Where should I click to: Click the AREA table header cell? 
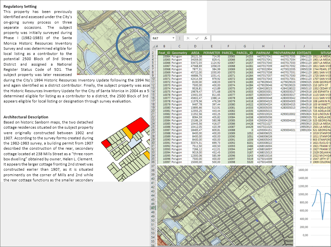coord(195,53)
